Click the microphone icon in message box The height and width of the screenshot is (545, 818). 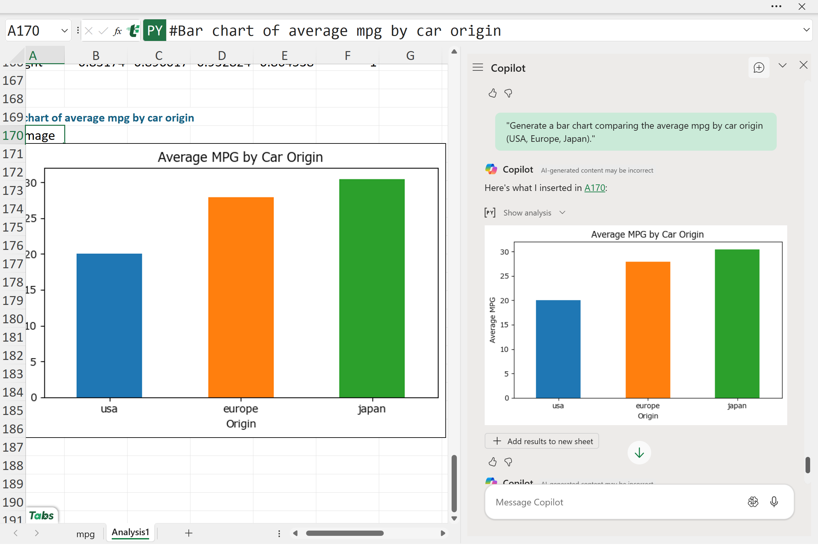pyautogui.click(x=774, y=502)
